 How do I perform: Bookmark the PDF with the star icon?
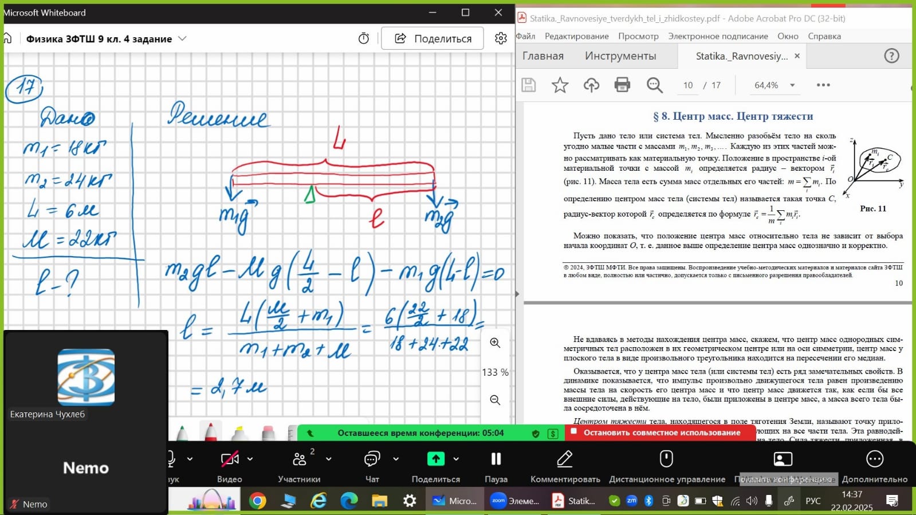click(x=560, y=85)
